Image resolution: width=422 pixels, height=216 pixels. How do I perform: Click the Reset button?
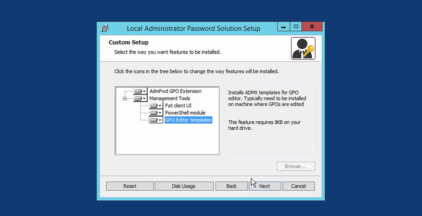click(x=130, y=186)
